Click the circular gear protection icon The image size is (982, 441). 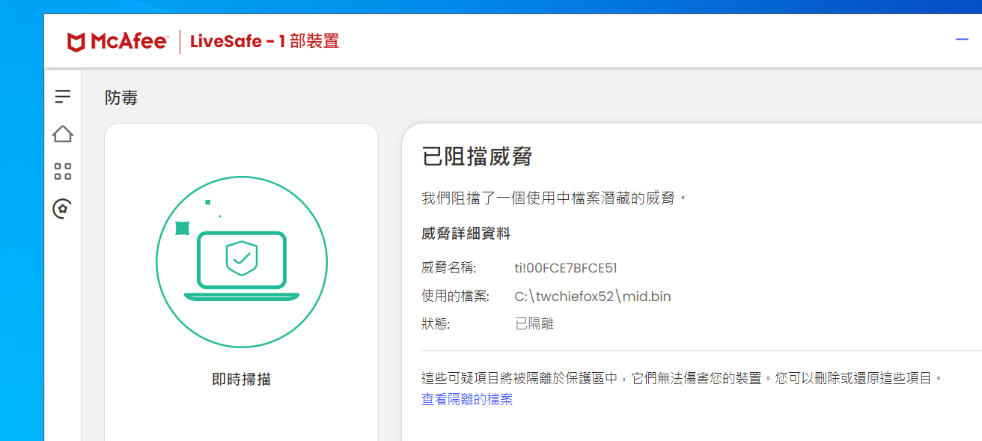point(63,208)
